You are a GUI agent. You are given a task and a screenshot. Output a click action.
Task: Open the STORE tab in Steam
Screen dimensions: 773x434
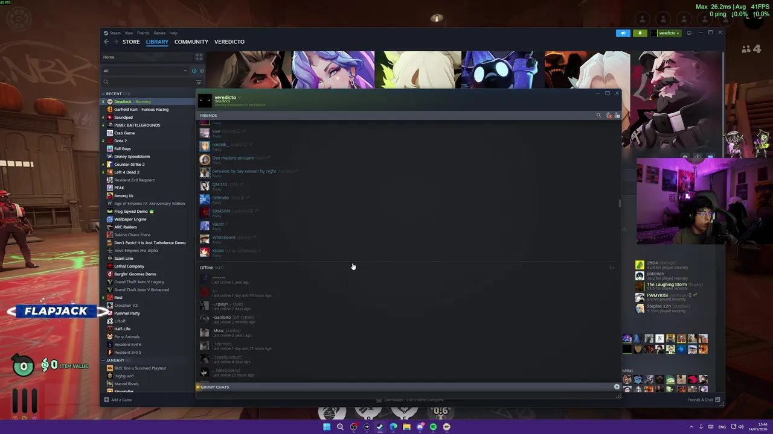131,42
